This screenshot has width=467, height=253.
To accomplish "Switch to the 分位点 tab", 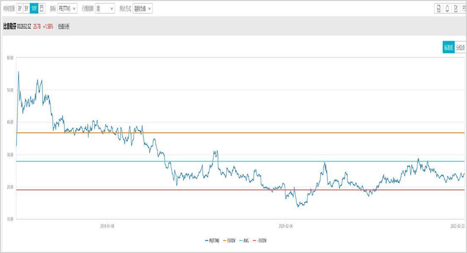I will [460, 48].
